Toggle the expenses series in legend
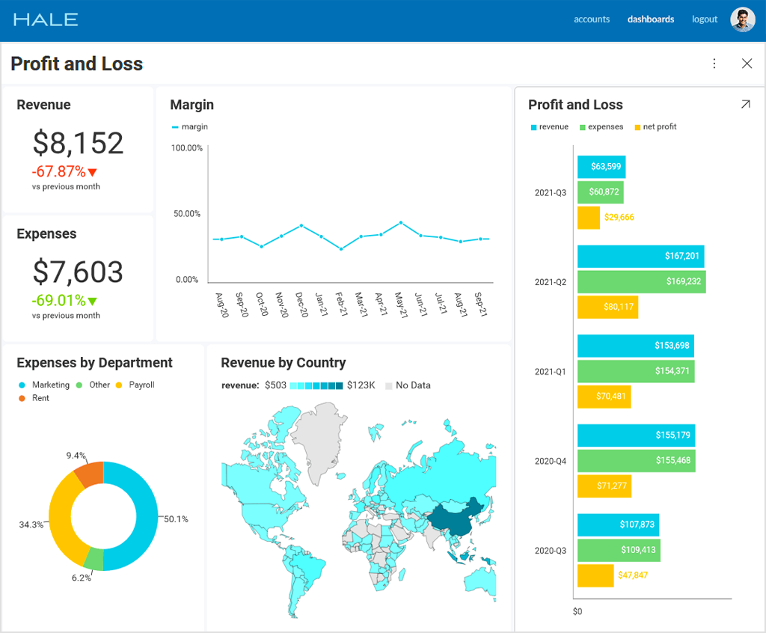 pos(601,127)
